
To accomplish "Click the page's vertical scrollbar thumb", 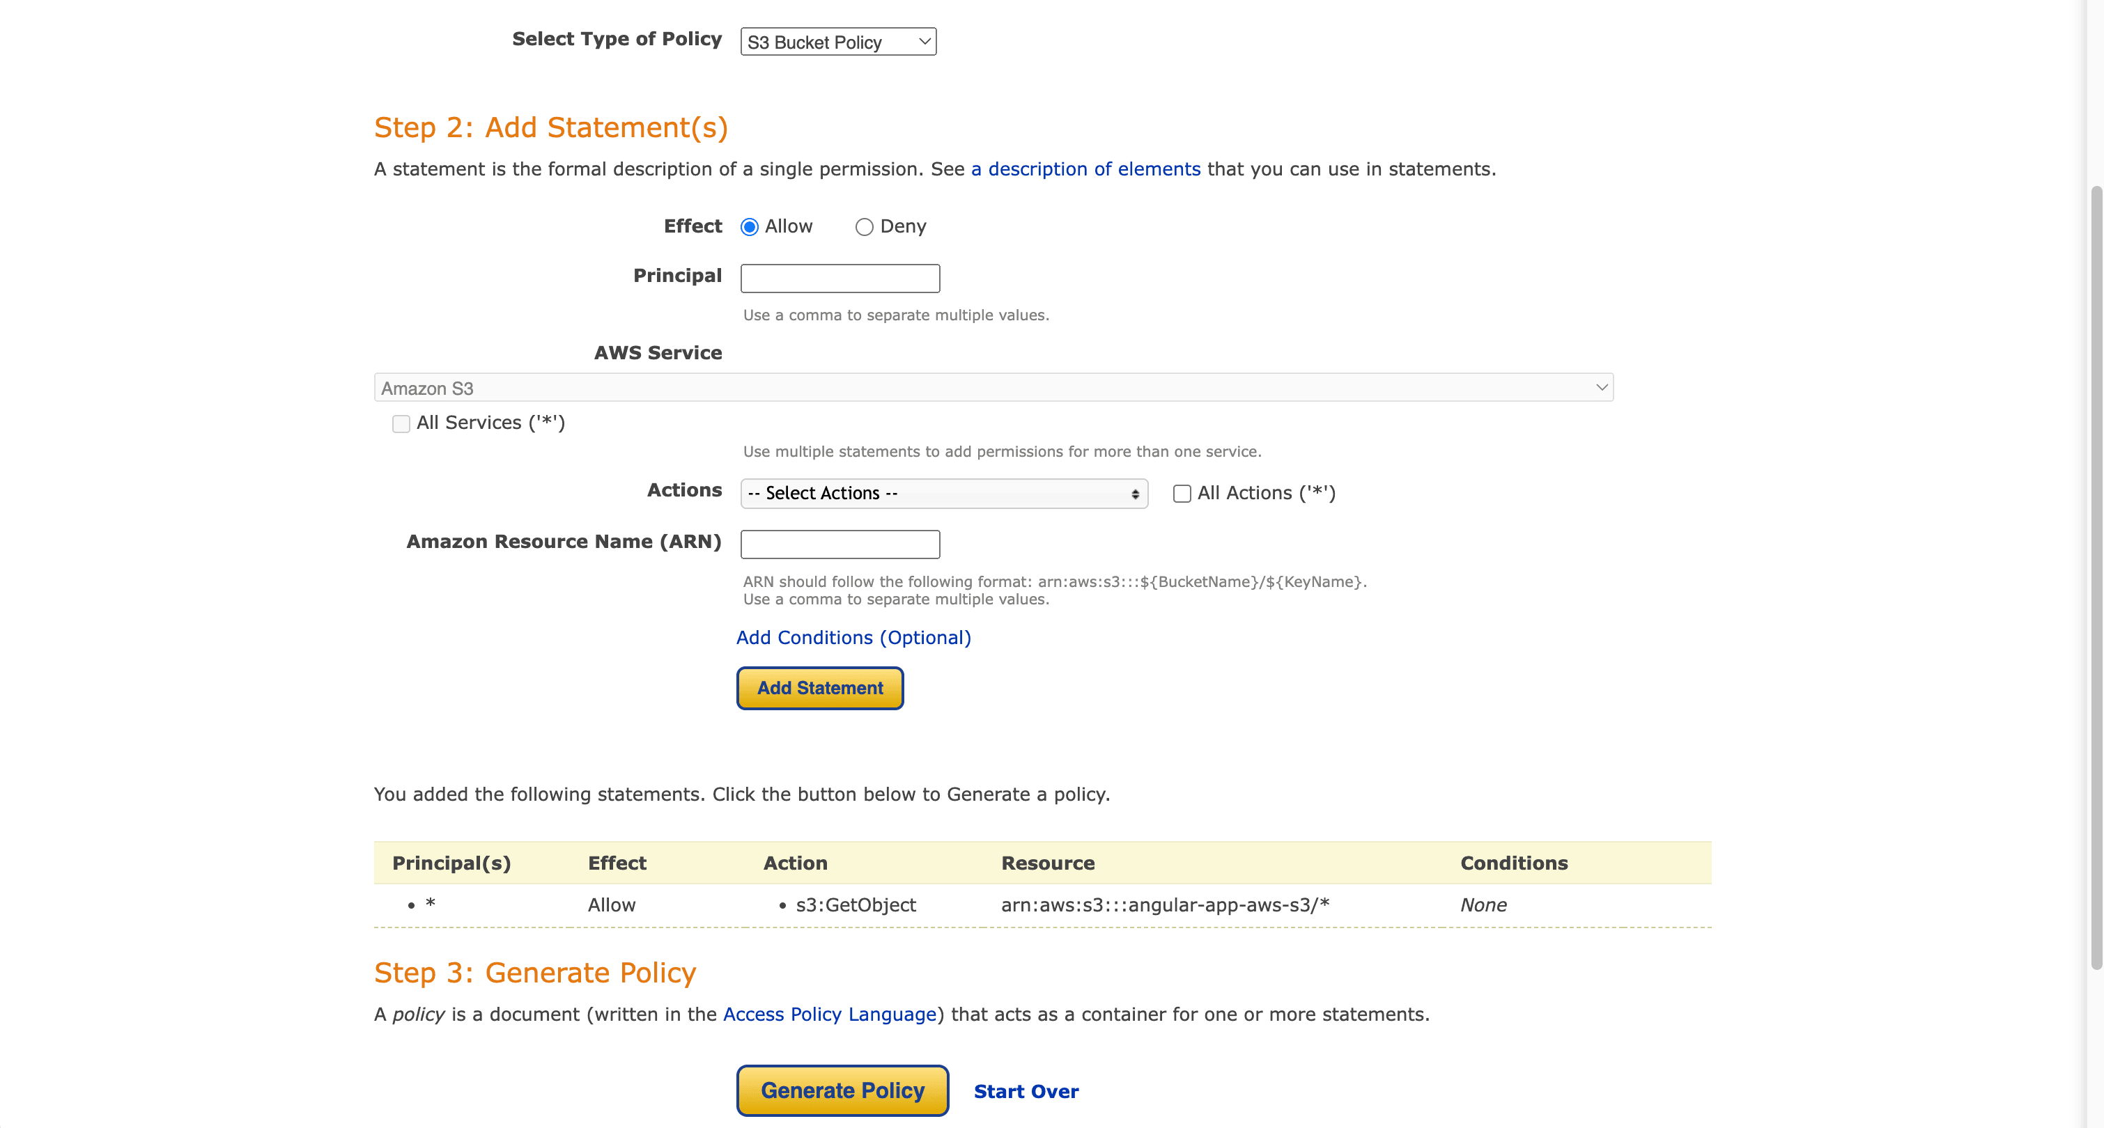I will [2095, 578].
